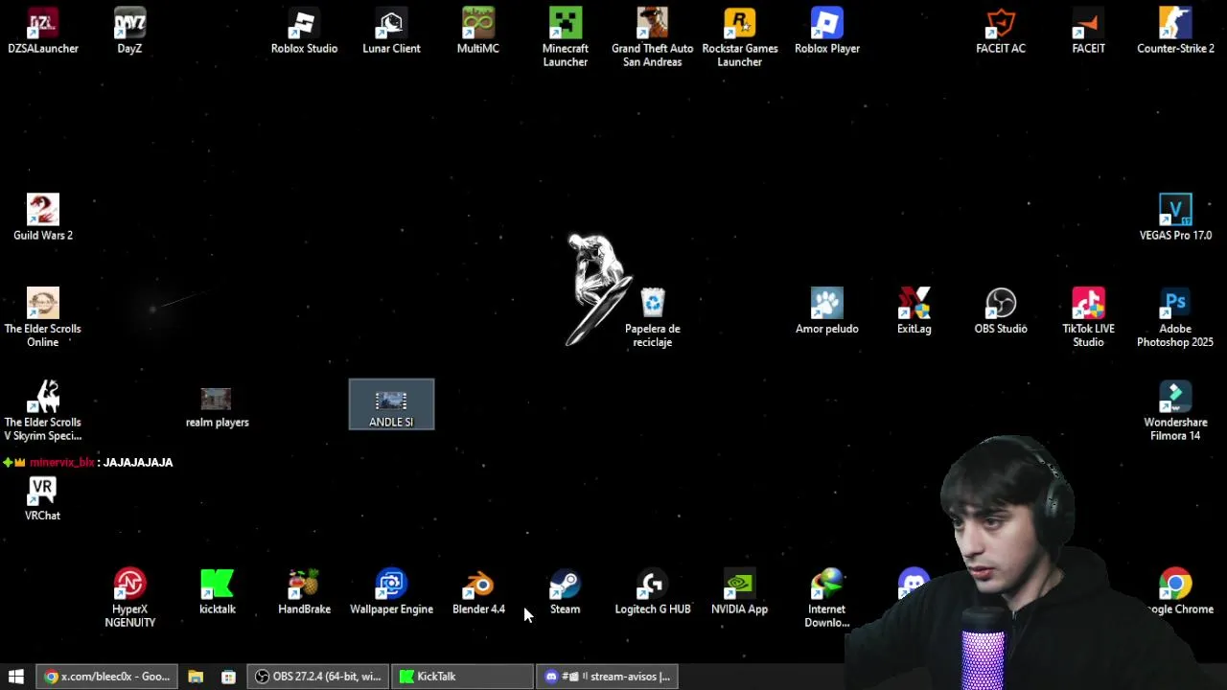Select the VRChat desktop icon
The image size is (1227, 690).
coord(42,498)
